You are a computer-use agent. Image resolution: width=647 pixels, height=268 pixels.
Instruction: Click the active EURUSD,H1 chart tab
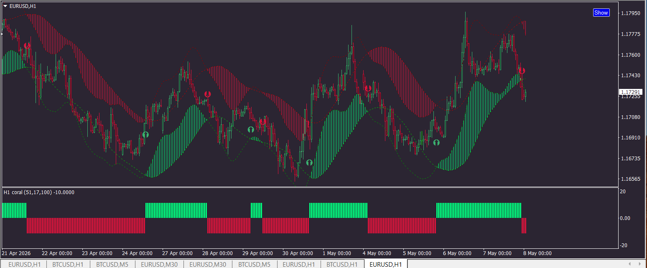(386, 264)
